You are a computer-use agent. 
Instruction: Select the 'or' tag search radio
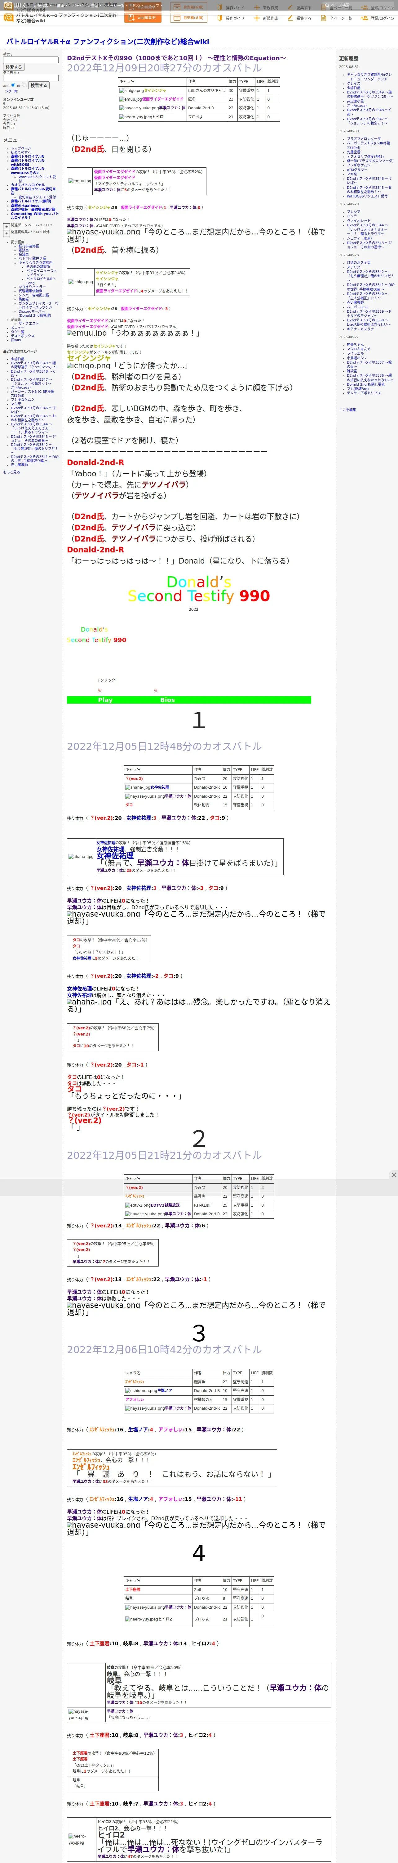click(x=24, y=85)
